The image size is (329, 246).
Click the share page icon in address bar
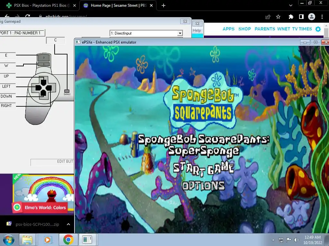tap(268, 17)
